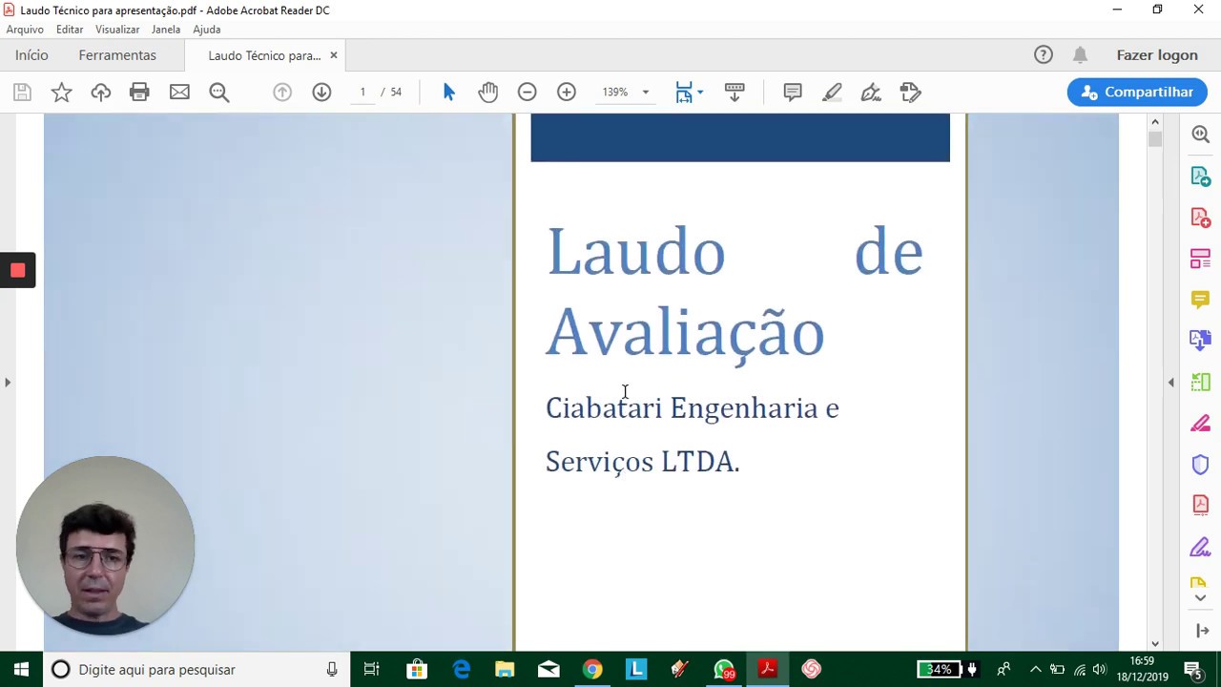Image resolution: width=1221 pixels, height=687 pixels.
Task: Open Create PDF tool in the right pane
Action: 1201,218
